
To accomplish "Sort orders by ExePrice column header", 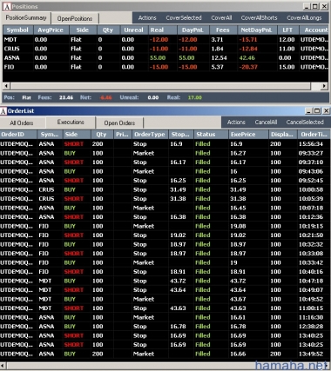I will [248, 135].
